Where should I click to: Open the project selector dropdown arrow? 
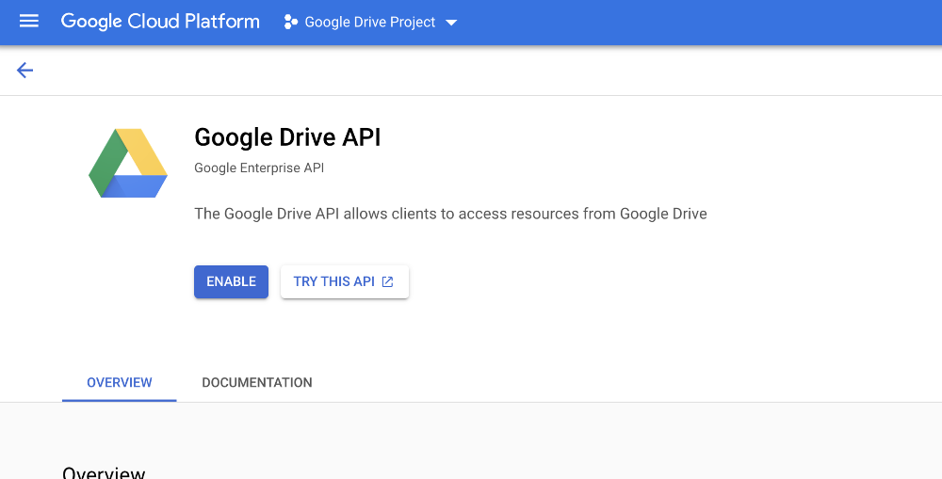pyautogui.click(x=451, y=23)
